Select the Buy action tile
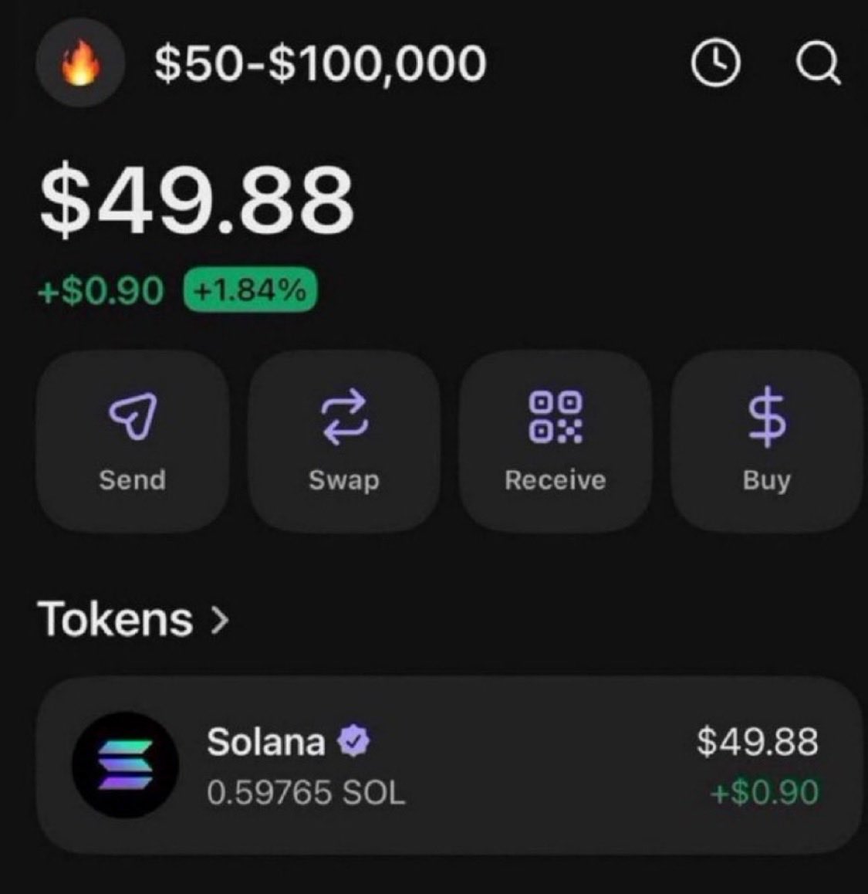 pos(767,442)
